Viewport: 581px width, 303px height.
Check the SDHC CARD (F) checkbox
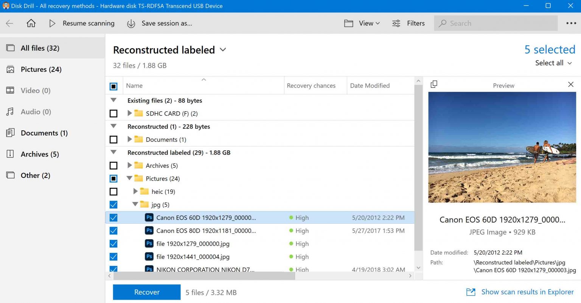click(x=113, y=113)
